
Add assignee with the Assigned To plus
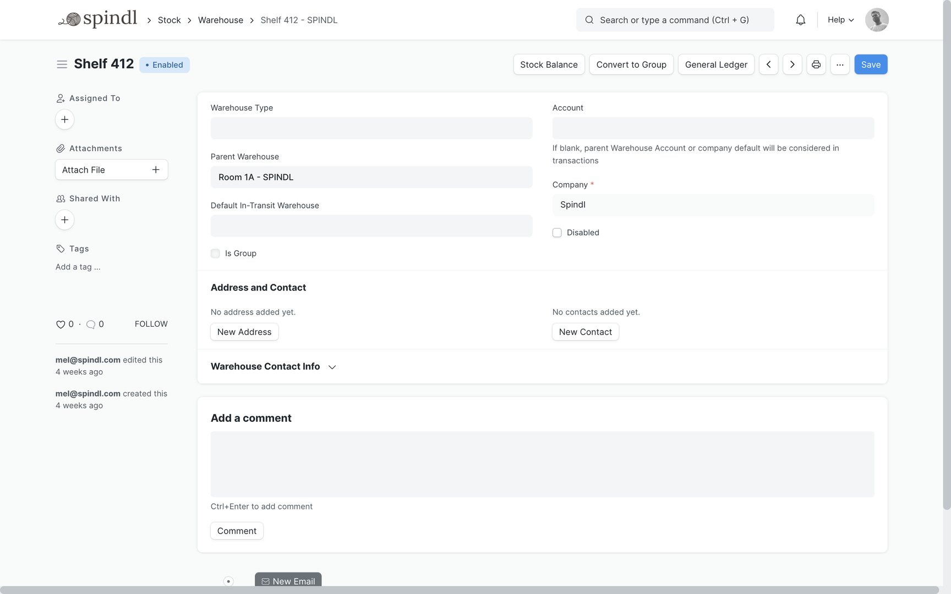coord(64,119)
